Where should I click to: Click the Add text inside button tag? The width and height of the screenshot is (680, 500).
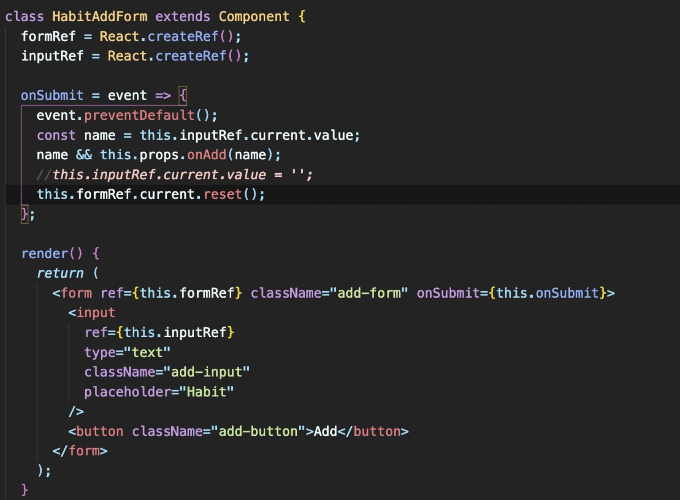point(325,432)
